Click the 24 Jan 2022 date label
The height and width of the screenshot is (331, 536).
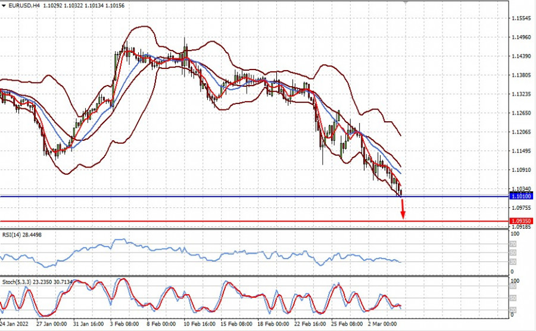(14, 324)
